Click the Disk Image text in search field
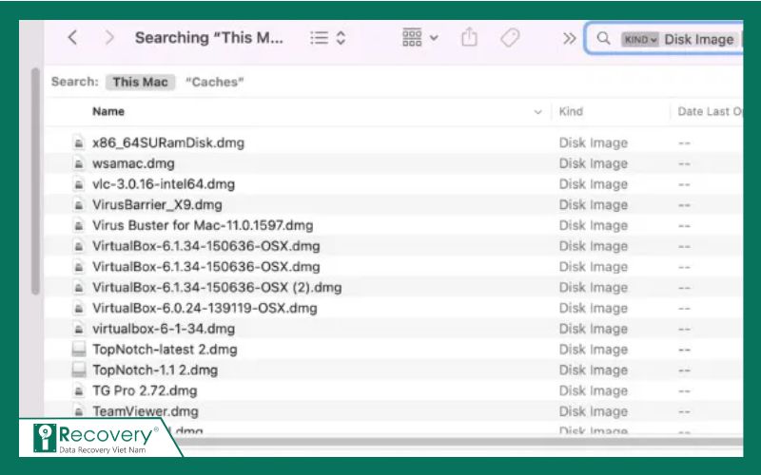This screenshot has height=475, width=761. point(699,39)
